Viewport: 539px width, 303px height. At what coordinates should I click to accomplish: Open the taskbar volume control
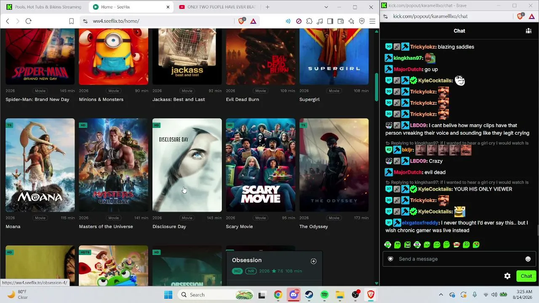pos(494,295)
